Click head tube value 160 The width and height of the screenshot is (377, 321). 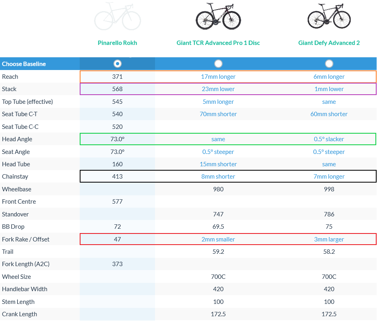117,164
